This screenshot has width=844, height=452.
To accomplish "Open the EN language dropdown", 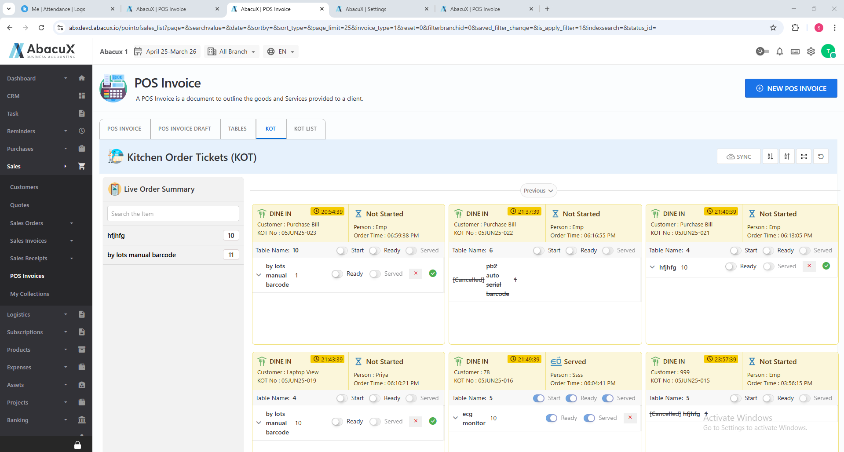I will pos(281,51).
